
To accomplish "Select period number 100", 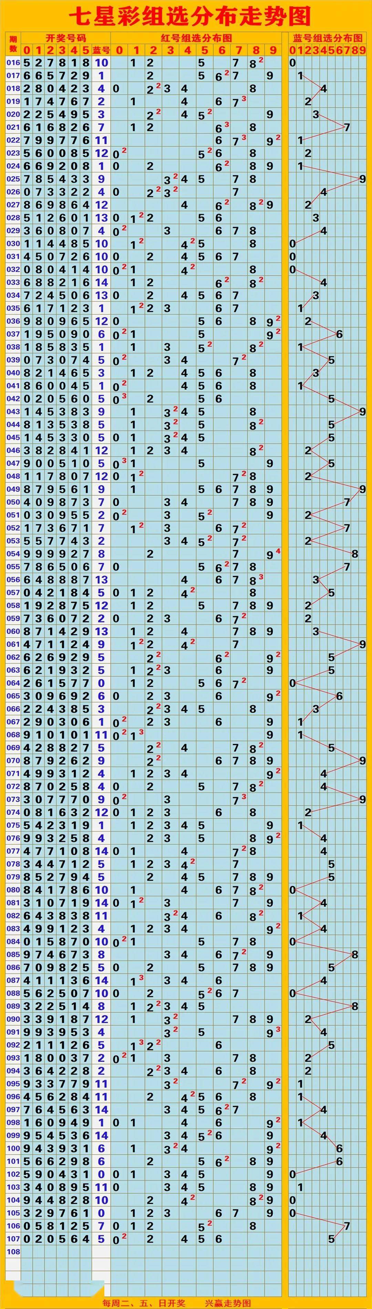I will [x=13, y=1148].
